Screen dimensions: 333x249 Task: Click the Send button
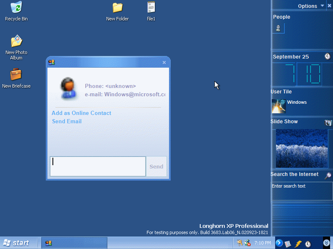click(157, 166)
